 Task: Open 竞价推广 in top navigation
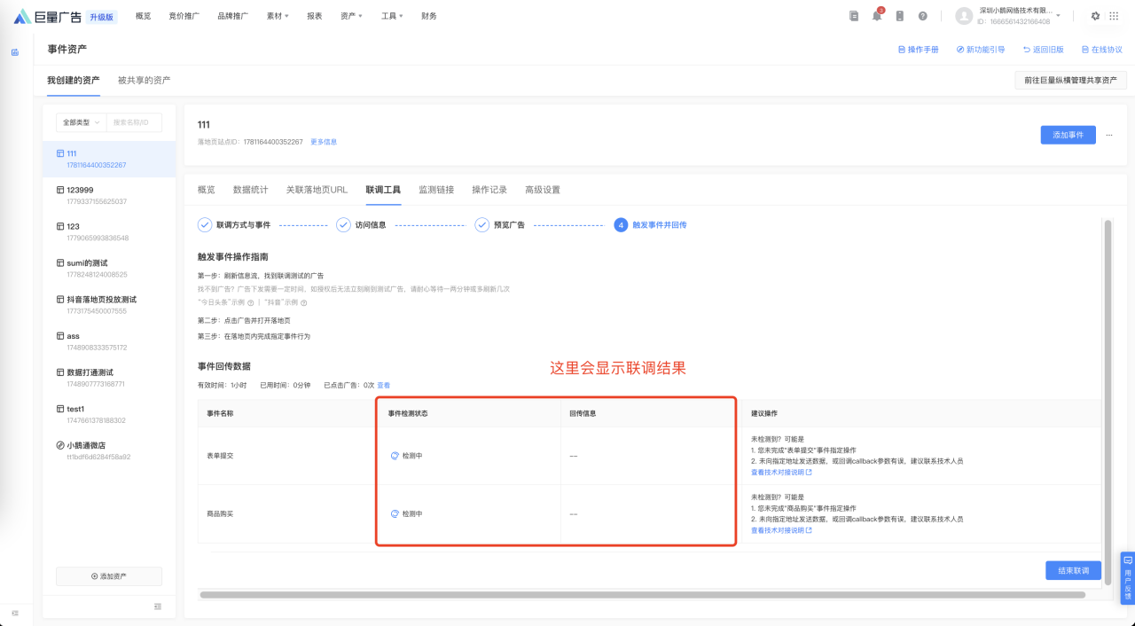point(184,16)
